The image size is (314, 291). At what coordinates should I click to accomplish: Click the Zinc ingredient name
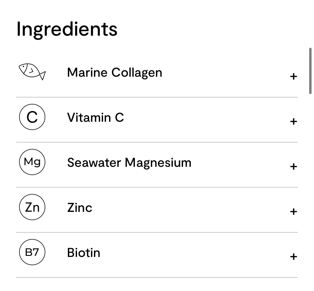coord(80,208)
